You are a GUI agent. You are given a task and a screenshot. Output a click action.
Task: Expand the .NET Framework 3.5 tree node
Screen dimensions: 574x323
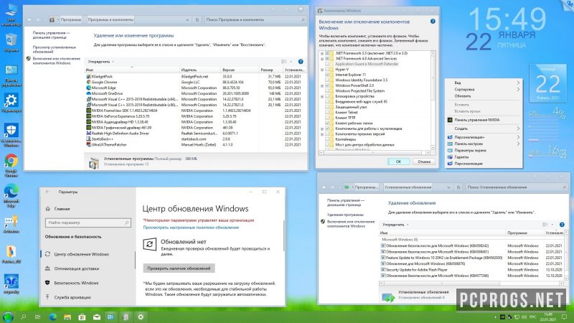322,53
